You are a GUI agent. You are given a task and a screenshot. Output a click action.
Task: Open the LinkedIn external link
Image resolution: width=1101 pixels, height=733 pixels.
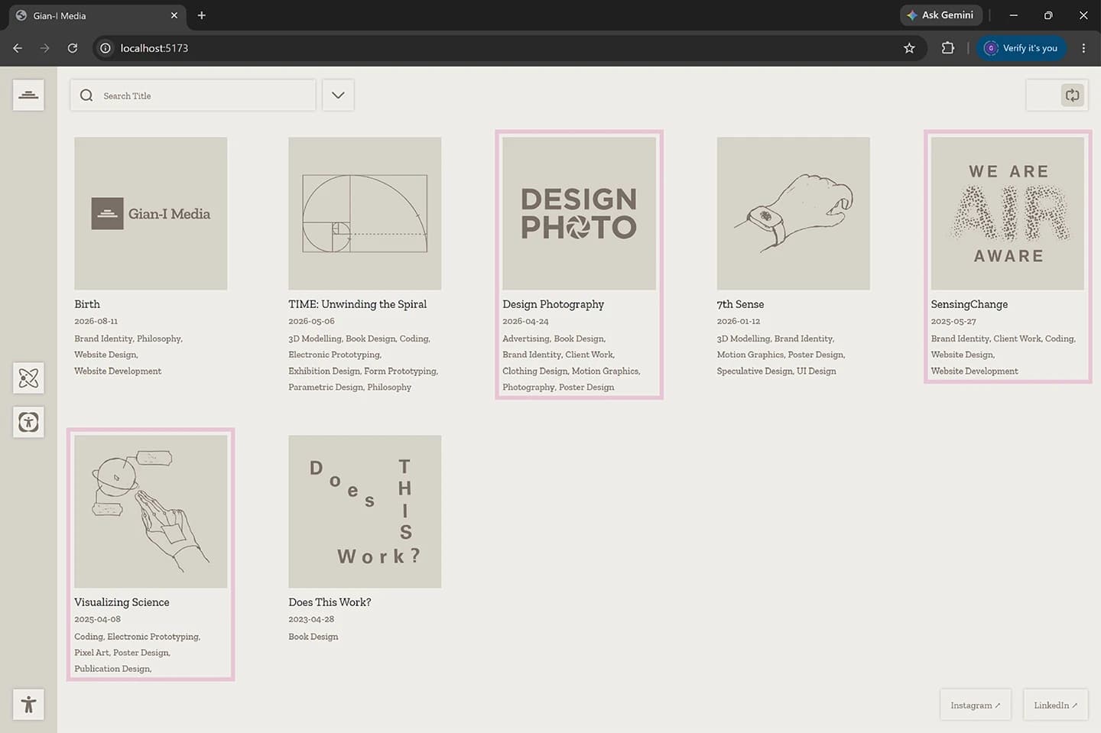click(1055, 705)
